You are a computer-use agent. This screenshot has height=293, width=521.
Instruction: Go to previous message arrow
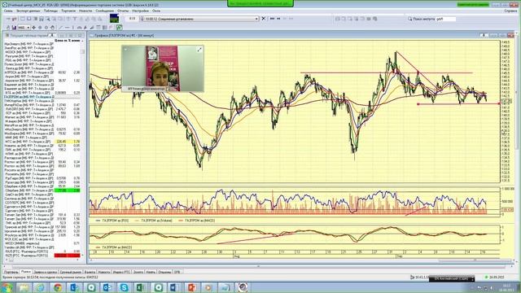(278, 19)
